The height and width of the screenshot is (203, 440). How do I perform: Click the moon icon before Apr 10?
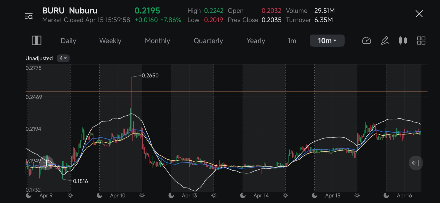click(x=100, y=195)
